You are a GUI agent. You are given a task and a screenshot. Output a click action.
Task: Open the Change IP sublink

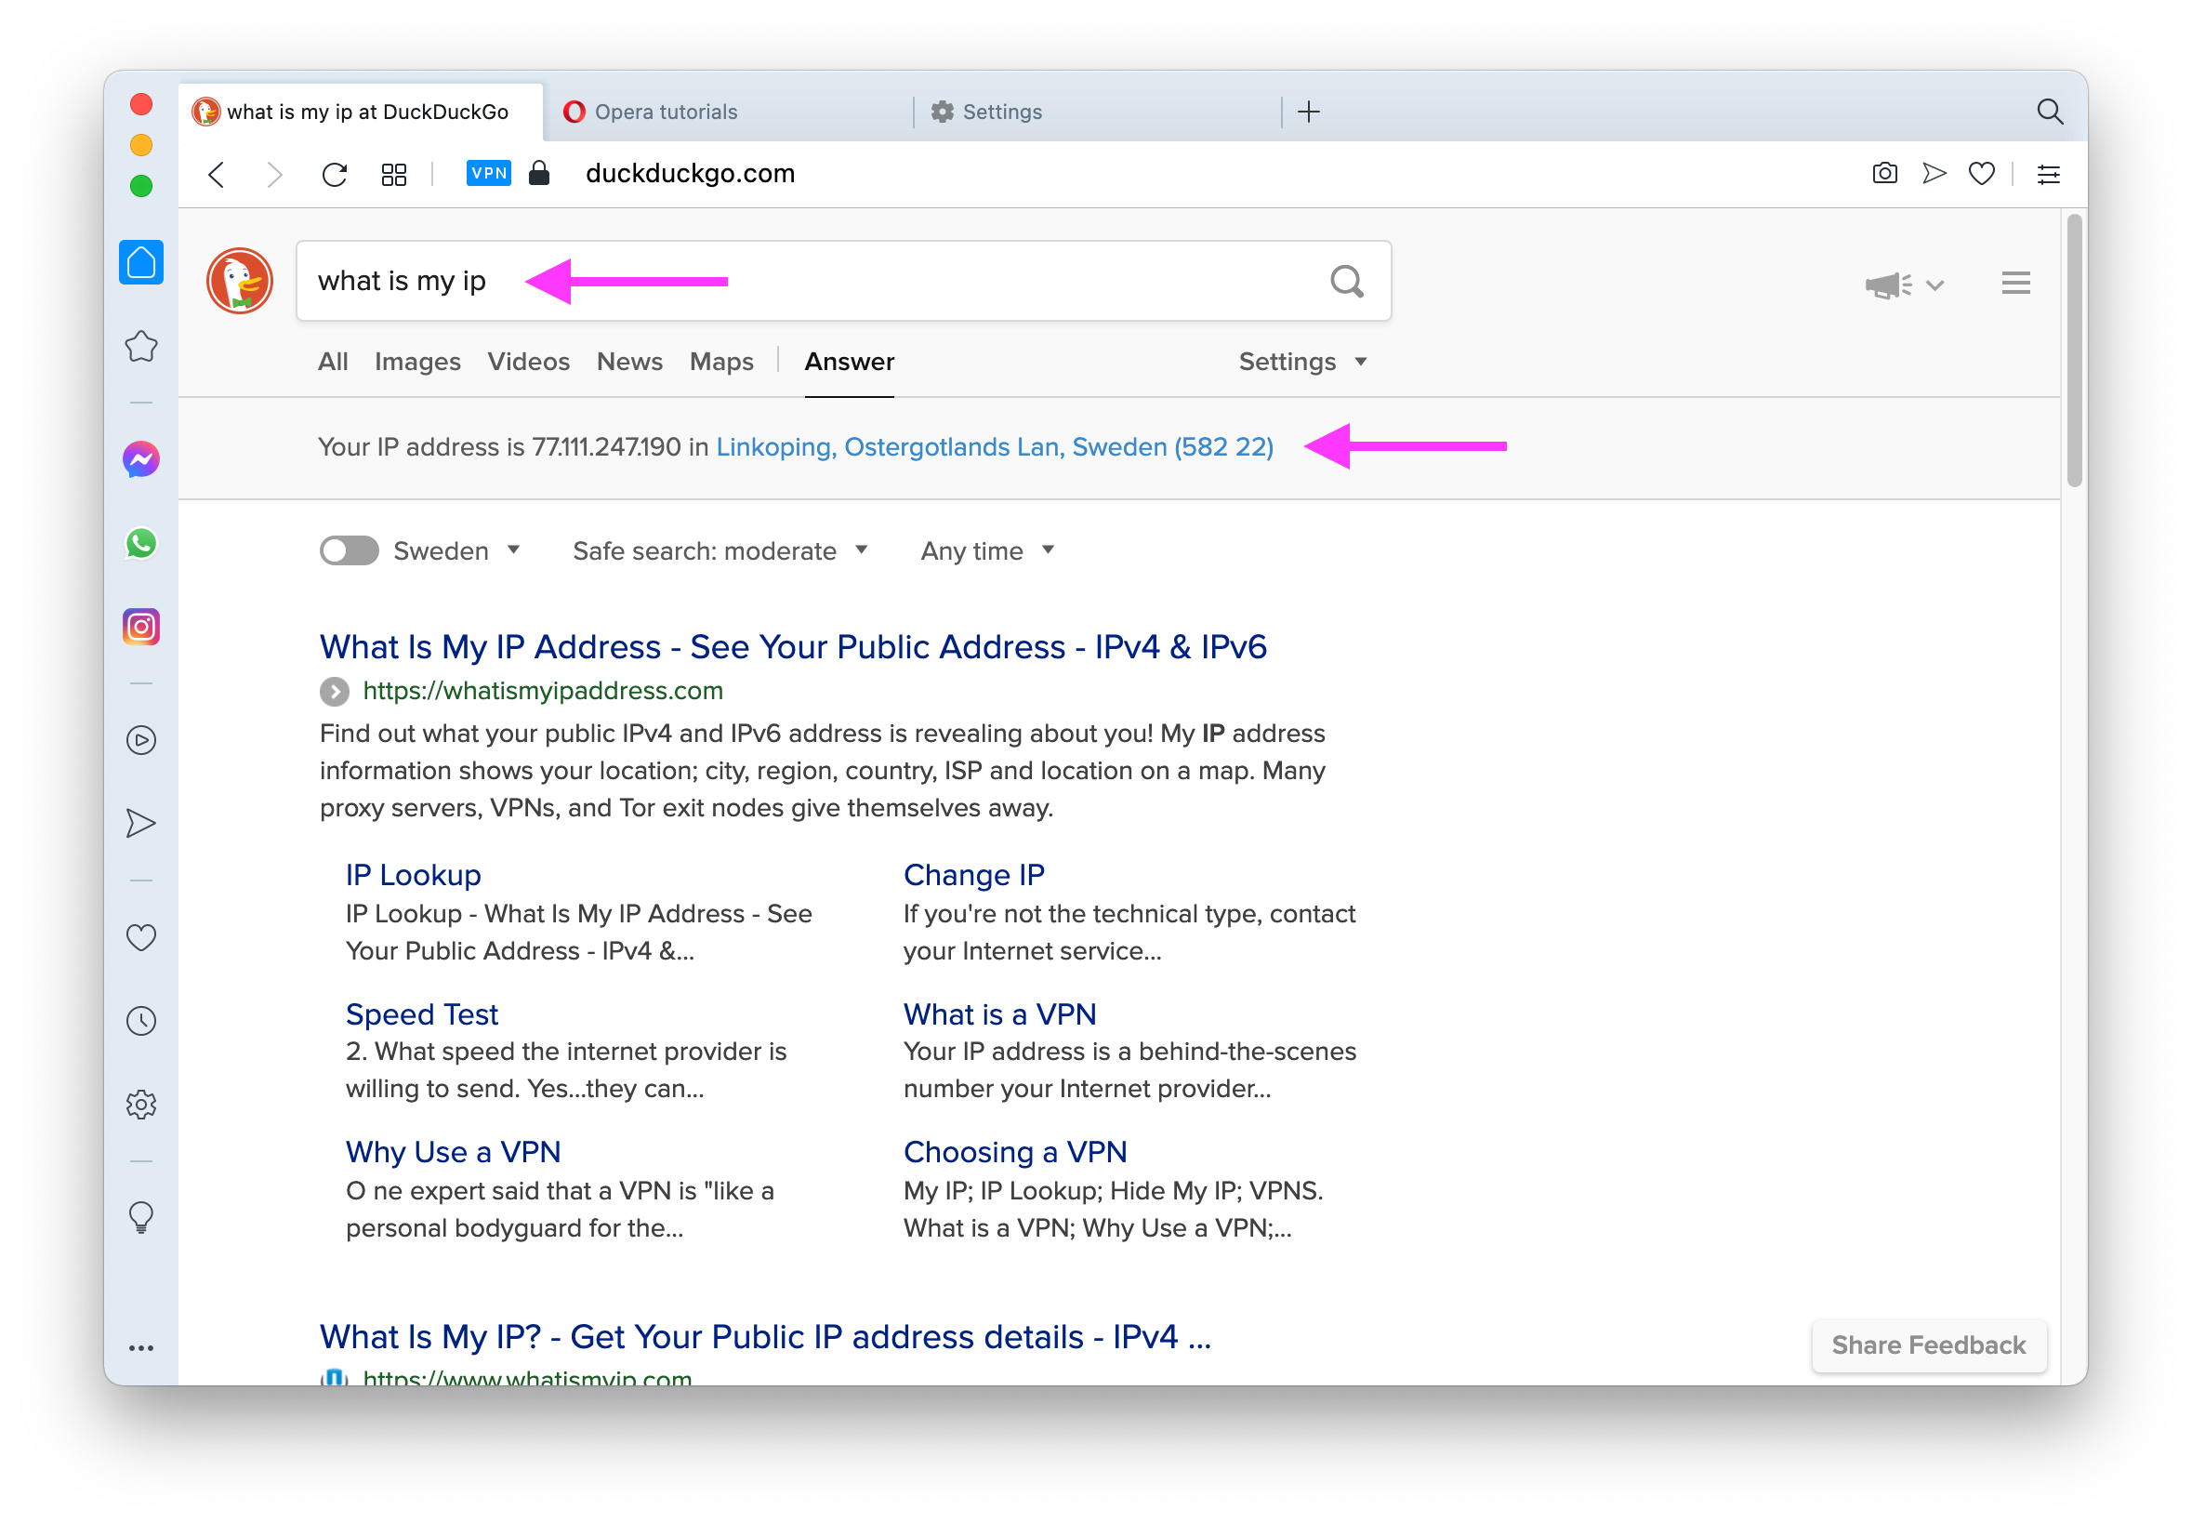(x=973, y=875)
